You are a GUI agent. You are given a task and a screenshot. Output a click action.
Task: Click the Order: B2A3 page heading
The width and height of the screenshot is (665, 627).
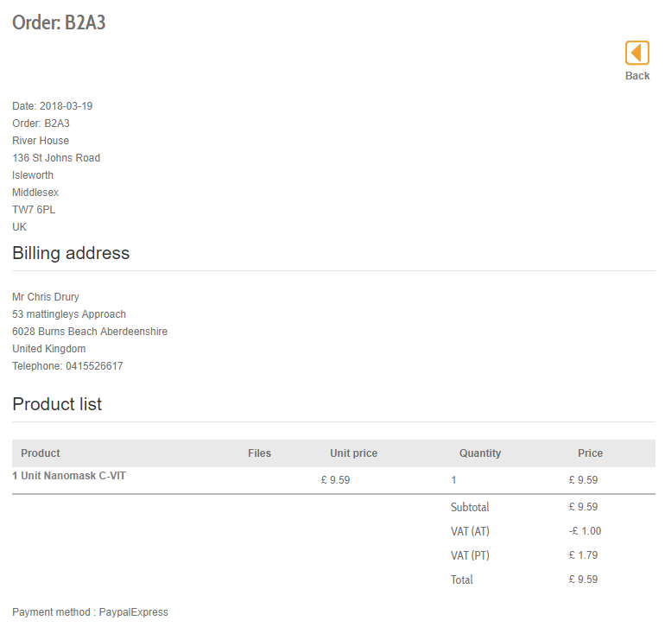pos(59,22)
